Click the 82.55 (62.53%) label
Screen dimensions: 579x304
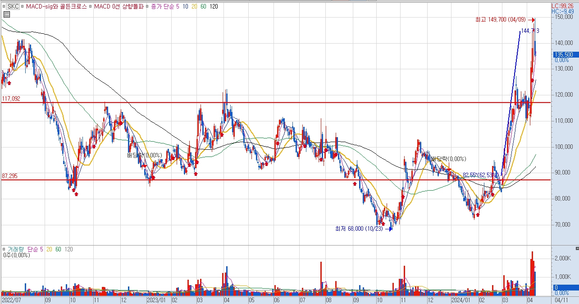(x=481, y=174)
